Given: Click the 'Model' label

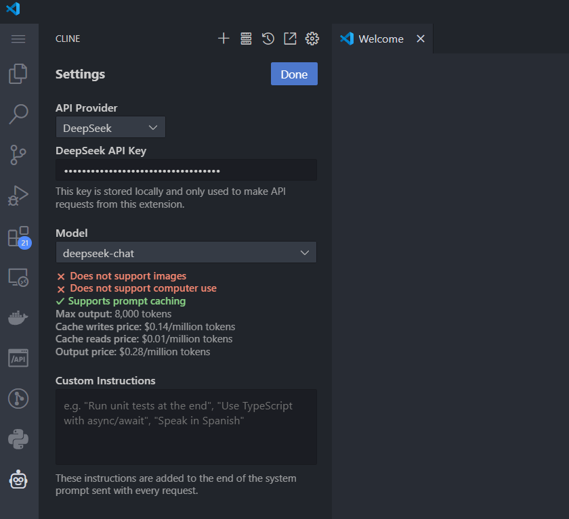Looking at the screenshot, I should [72, 233].
